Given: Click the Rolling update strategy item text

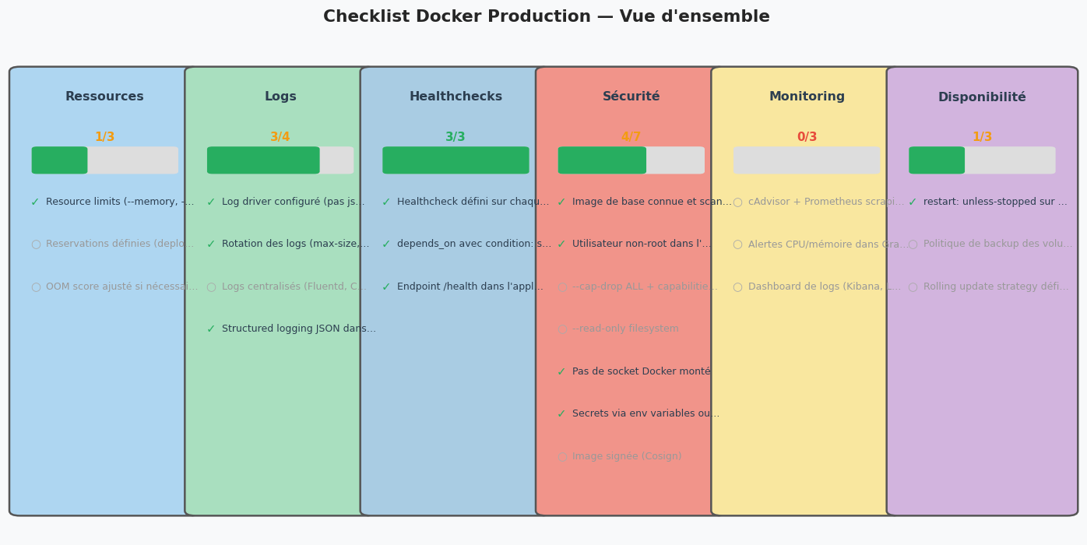Looking at the screenshot, I should pos(996,287).
